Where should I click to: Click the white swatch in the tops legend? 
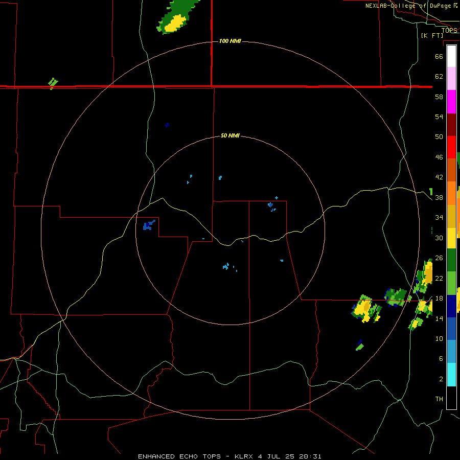coord(451,56)
